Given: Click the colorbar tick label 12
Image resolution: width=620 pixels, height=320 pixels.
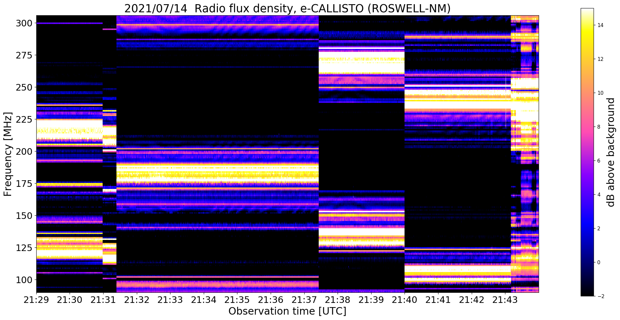Looking at the screenshot, I should tap(600, 59).
